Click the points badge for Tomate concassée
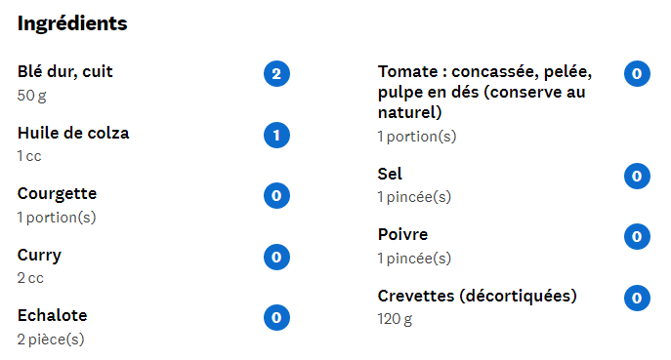671x360 pixels. pyautogui.click(x=637, y=73)
